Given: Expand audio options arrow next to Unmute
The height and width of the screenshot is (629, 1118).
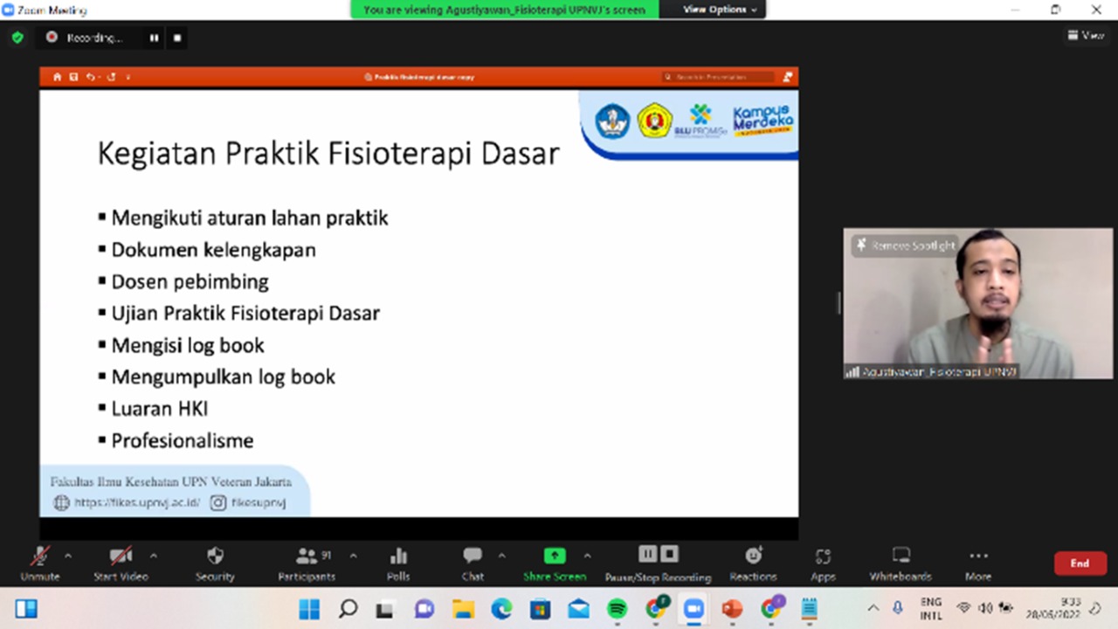Looking at the screenshot, I should (x=68, y=556).
